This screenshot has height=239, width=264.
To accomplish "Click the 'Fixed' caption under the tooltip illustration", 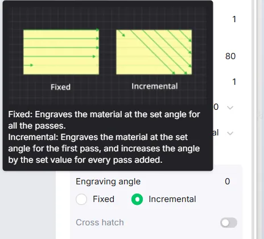I will point(60,87).
